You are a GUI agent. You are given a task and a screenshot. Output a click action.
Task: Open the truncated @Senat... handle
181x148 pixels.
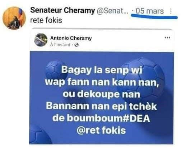pos(112,11)
